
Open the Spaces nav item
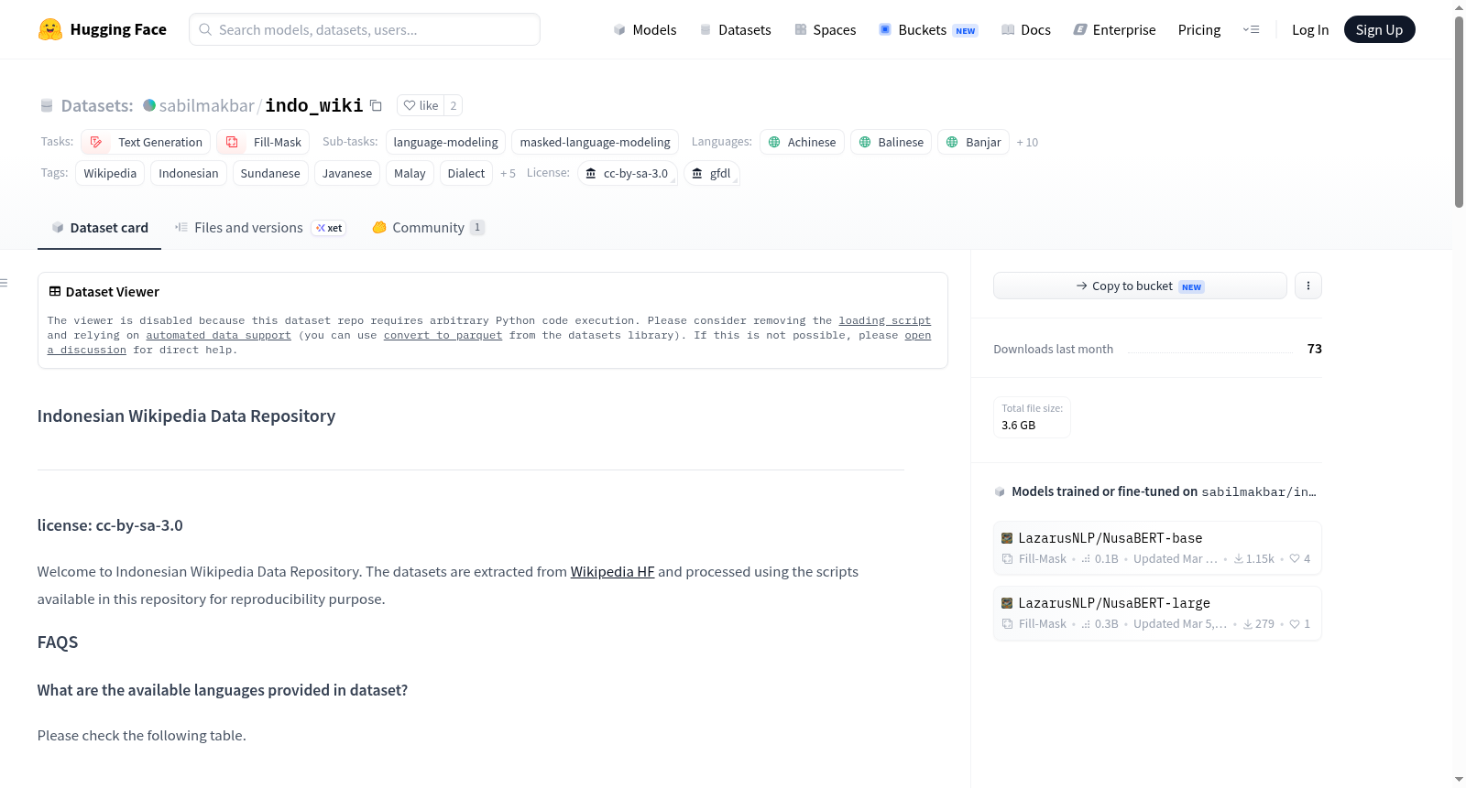click(x=825, y=29)
